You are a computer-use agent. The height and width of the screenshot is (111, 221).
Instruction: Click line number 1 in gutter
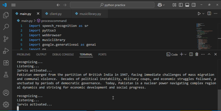point(21,26)
